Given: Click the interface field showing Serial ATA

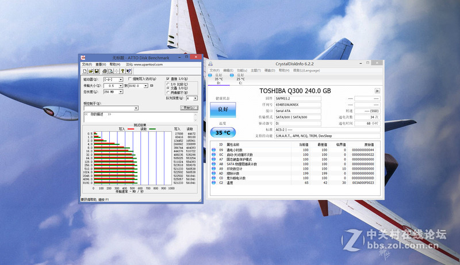Looking at the screenshot, I should (x=298, y=111).
